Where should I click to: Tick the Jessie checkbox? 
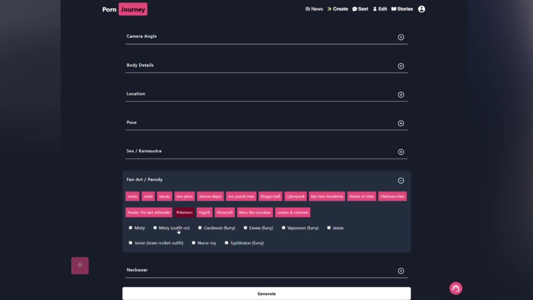[329, 228]
